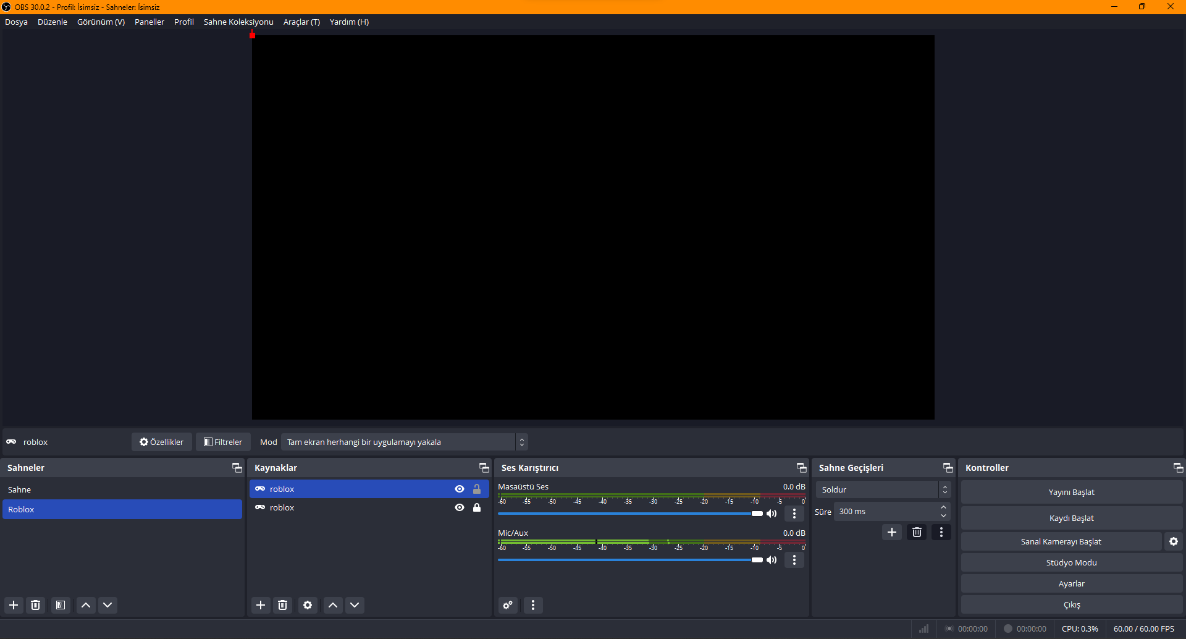The image size is (1186, 639).
Task: Click the 60.00 / 60.00 FPS status text
Action: 1144,628
